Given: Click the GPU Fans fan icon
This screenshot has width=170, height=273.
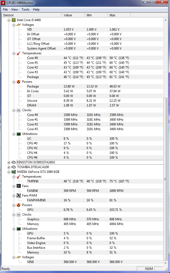Looking at the screenshot, I should coord(19,186).
